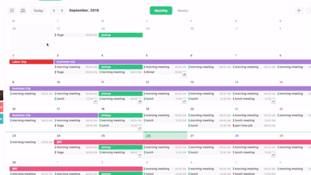
Task: Go to previous month arrow
Action: (x=54, y=11)
